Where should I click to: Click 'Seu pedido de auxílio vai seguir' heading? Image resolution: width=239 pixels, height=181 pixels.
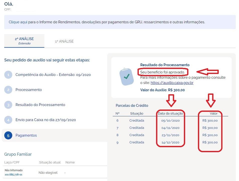click(47, 60)
